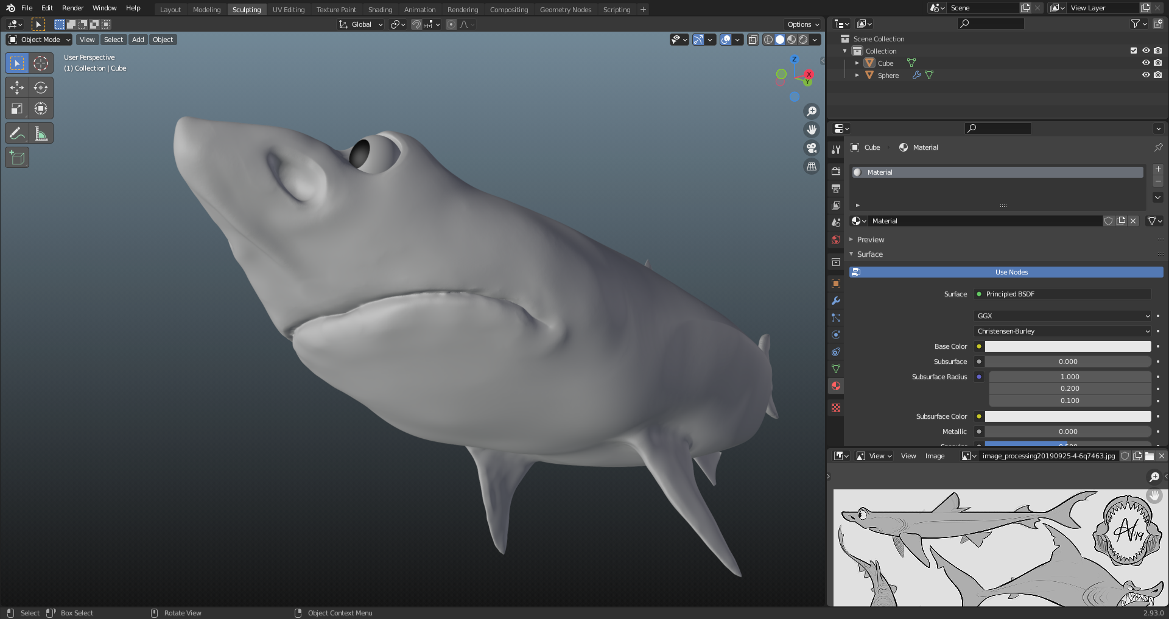
Task: Open the Object Mode dropdown
Action: click(x=40, y=40)
